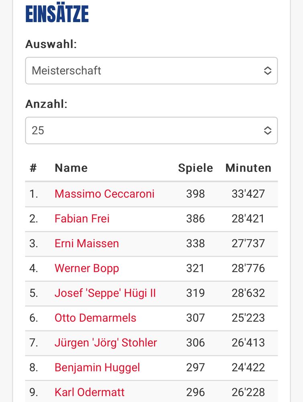Image resolution: width=303 pixels, height=402 pixels.
Task: Select the Erni Maissen link
Action: point(87,244)
